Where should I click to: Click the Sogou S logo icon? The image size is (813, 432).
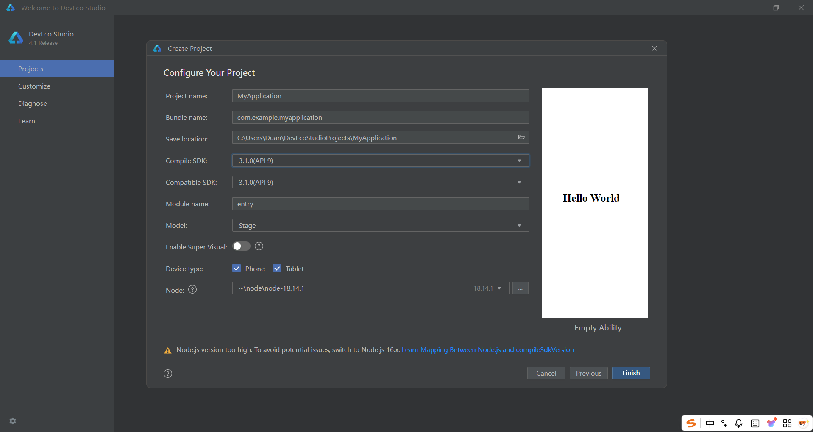click(691, 424)
